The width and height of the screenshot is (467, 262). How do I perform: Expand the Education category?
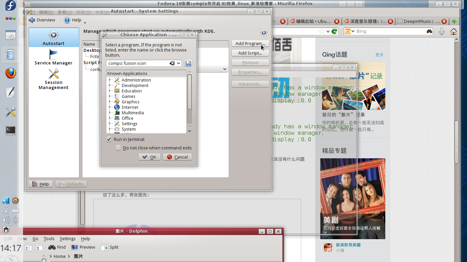(x=110, y=91)
